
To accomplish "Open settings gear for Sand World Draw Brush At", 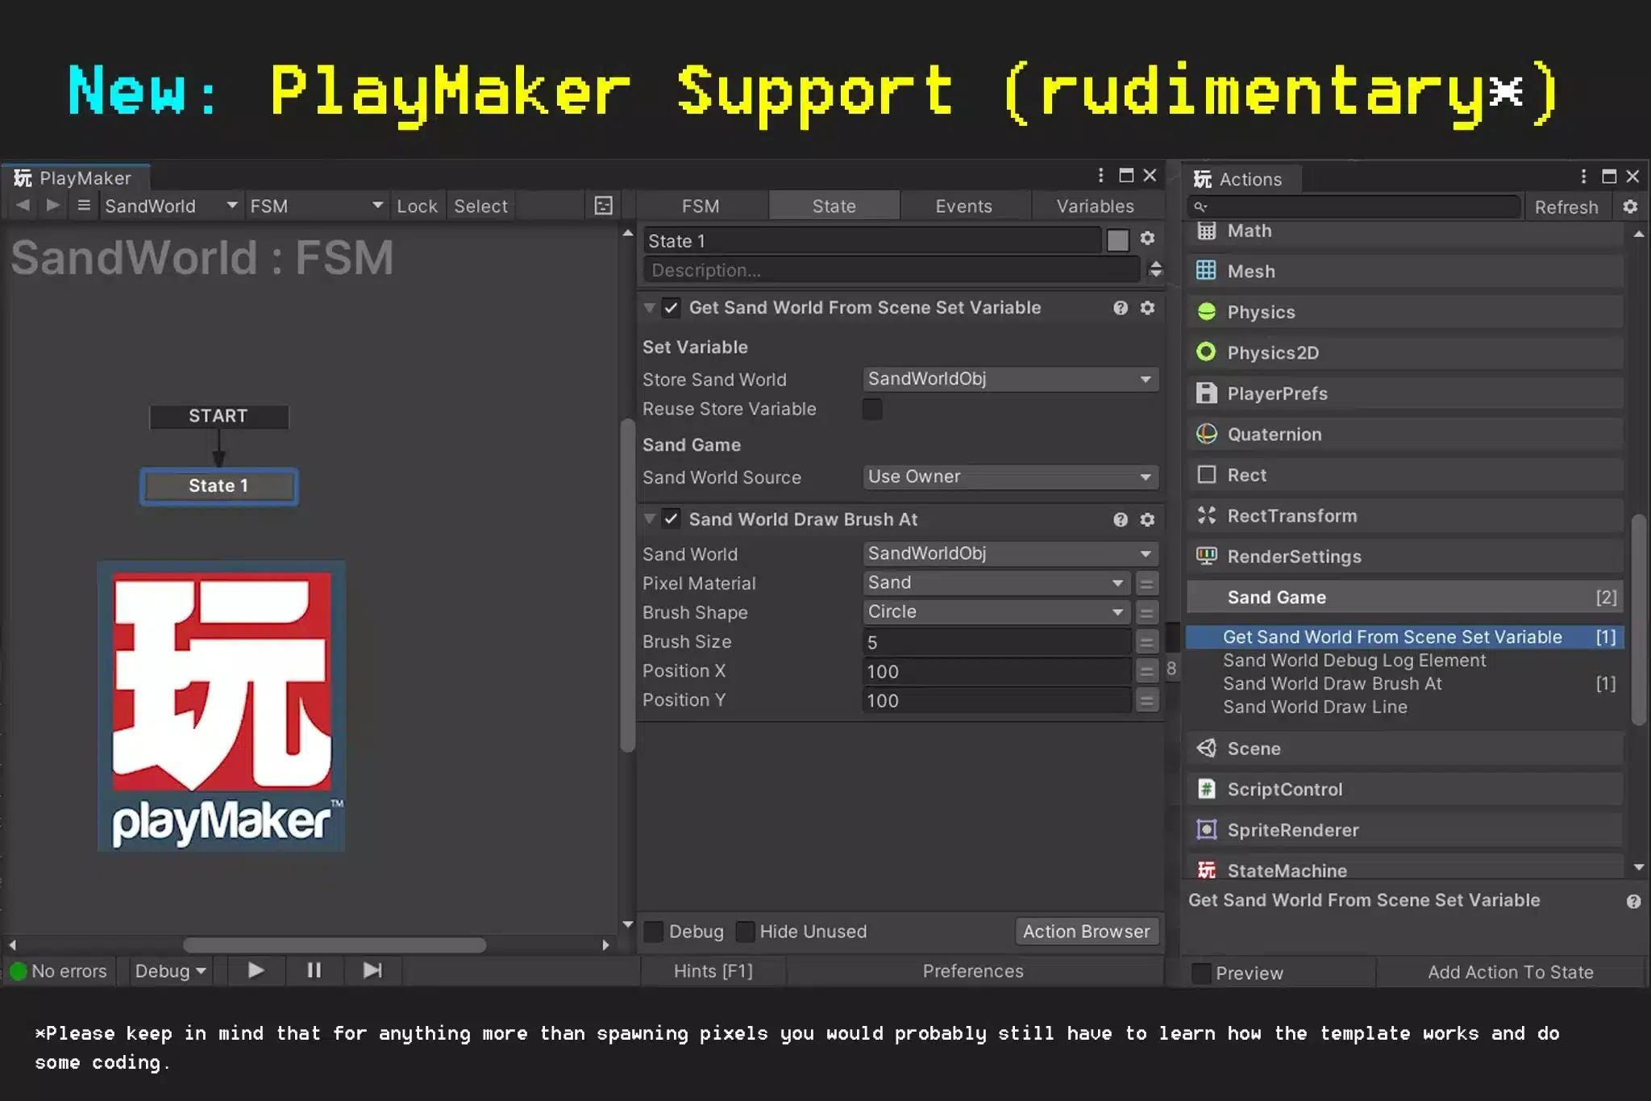I will [x=1147, y=520].
